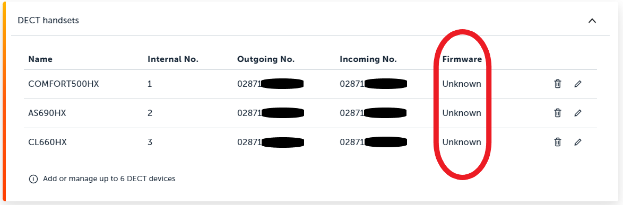This screenshot has width=623, height=205.
Task: Click the DECT handsets section title
Action: pyautogui.click(x=48, y=21)
